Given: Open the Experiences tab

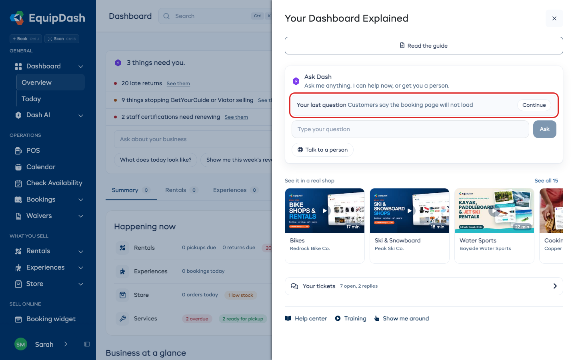Looking at the screenshot, I should point(236,190).
